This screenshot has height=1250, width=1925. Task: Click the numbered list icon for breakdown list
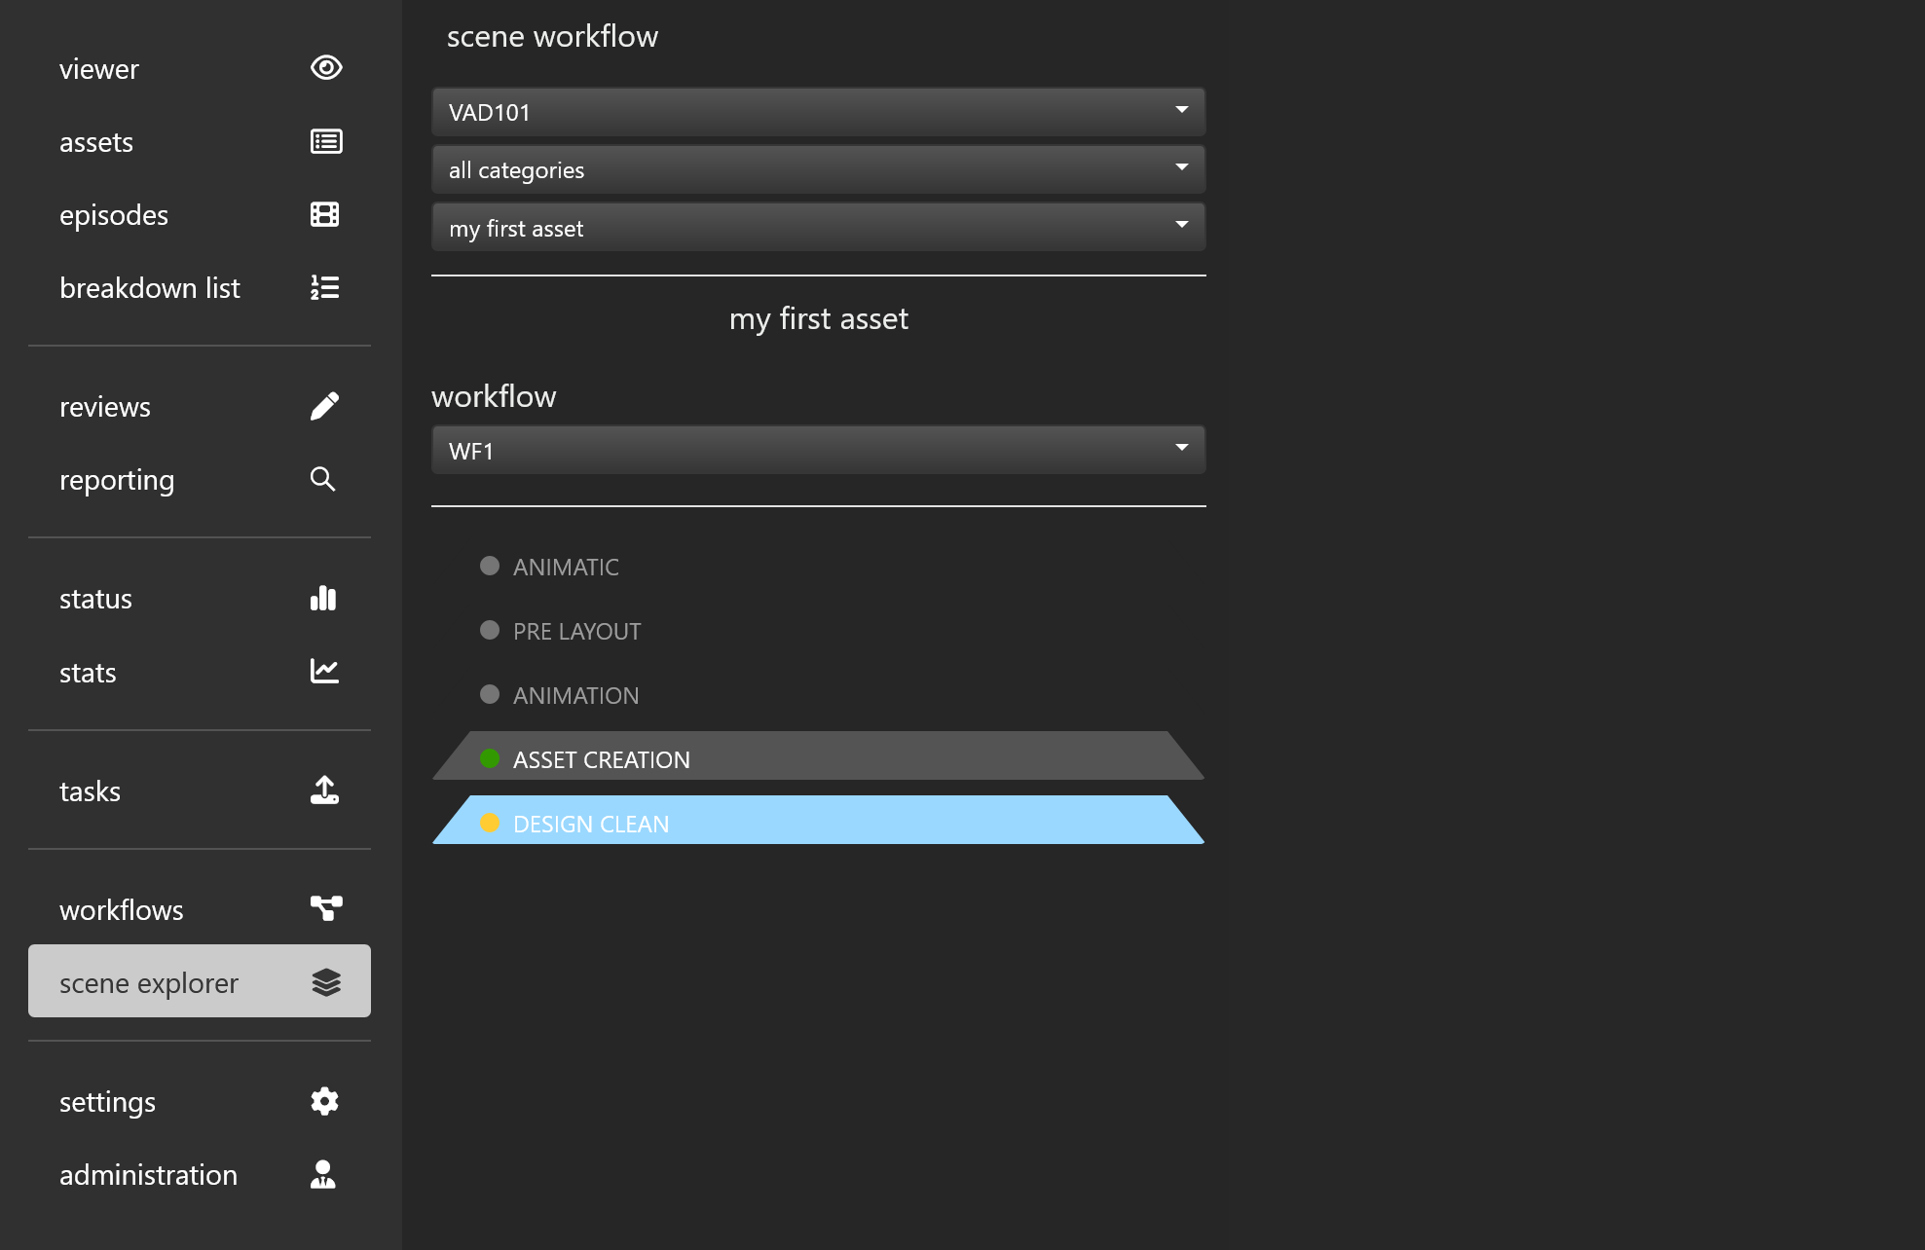[x=324, y=287]
